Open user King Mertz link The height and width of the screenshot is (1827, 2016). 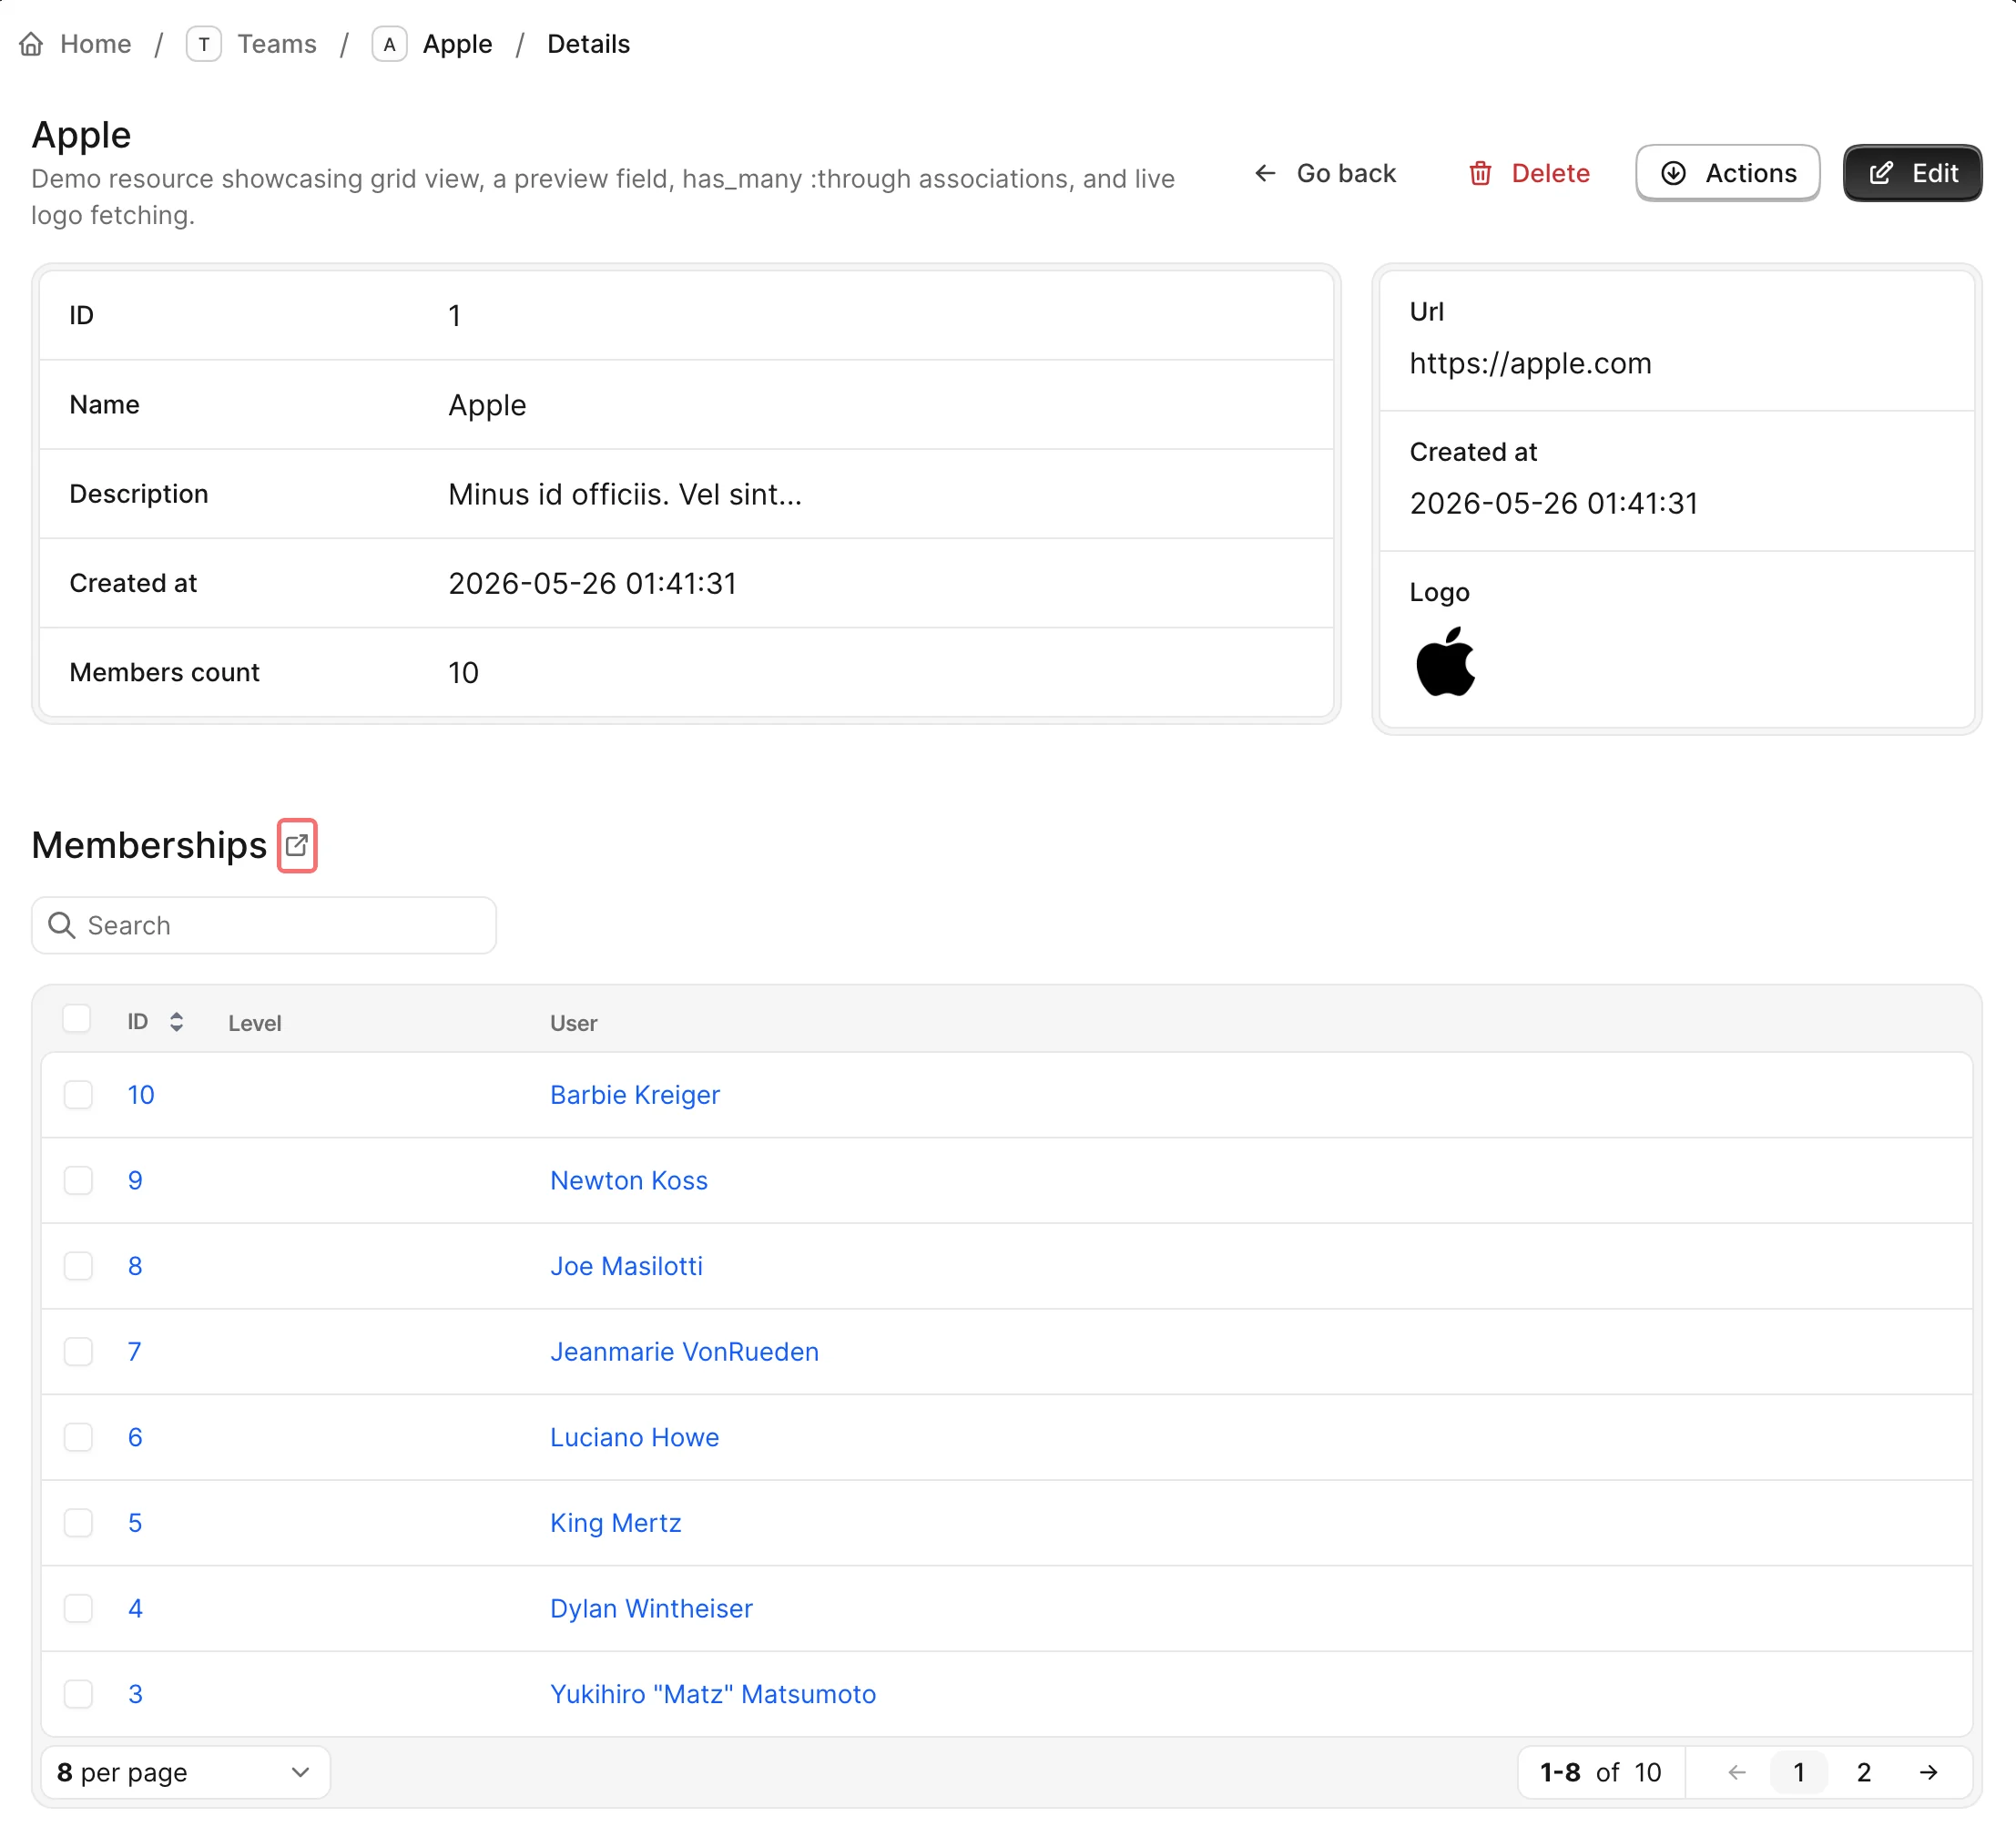(x=615, y=1522)
